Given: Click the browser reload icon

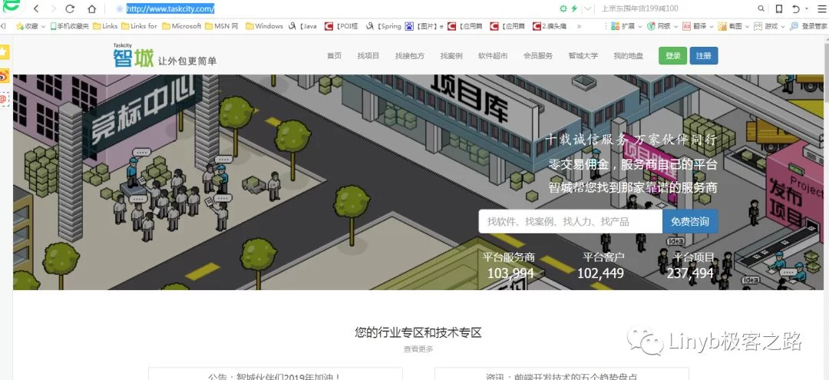Looking at the screenshot, I should tap(71, 9).
